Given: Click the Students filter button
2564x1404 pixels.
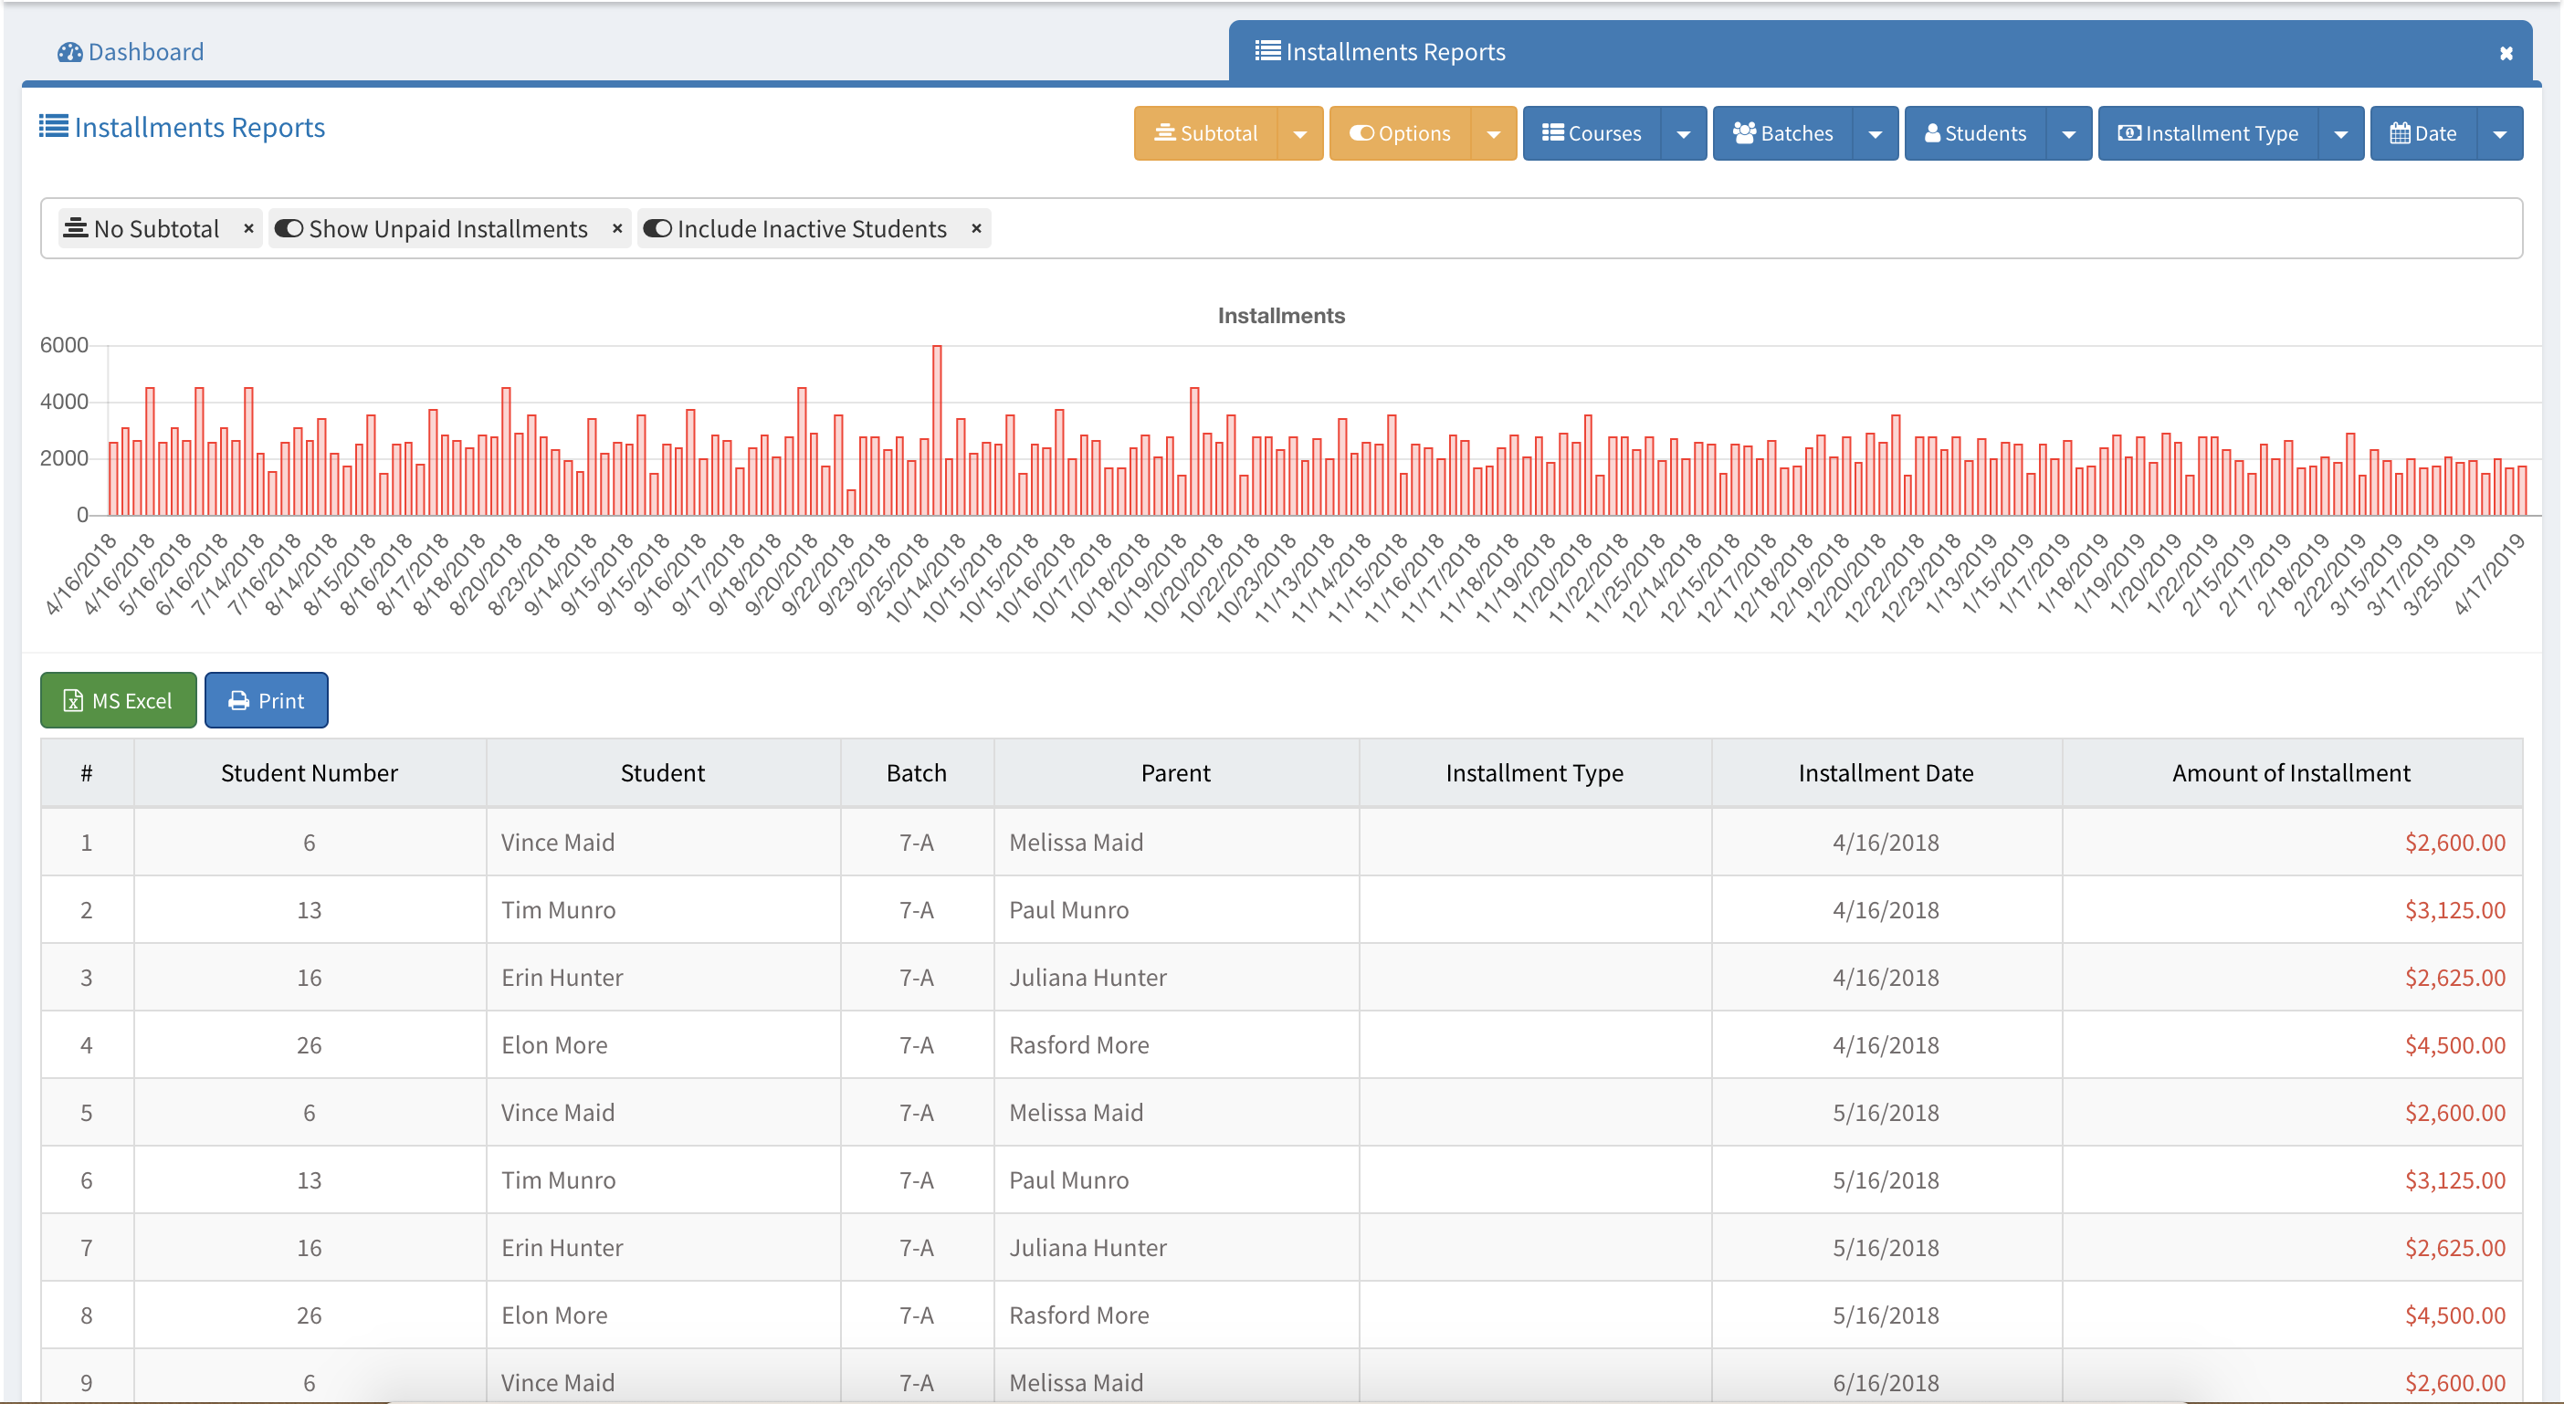Looking at the screenshot, I should [x=1975, y=133].
